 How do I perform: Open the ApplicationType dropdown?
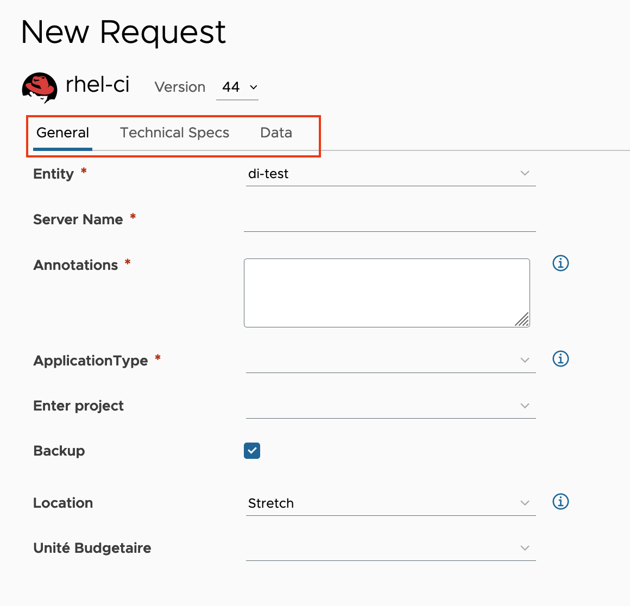point(390,361)
